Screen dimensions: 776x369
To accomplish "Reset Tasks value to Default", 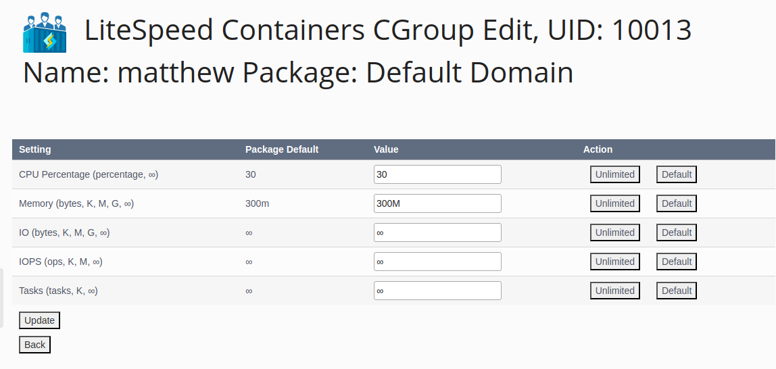I will (677, 291).
